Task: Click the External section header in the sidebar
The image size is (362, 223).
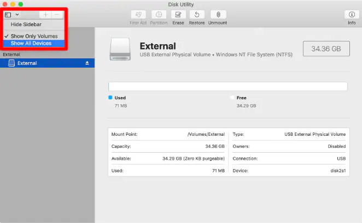Action: (x=11, y=55)
